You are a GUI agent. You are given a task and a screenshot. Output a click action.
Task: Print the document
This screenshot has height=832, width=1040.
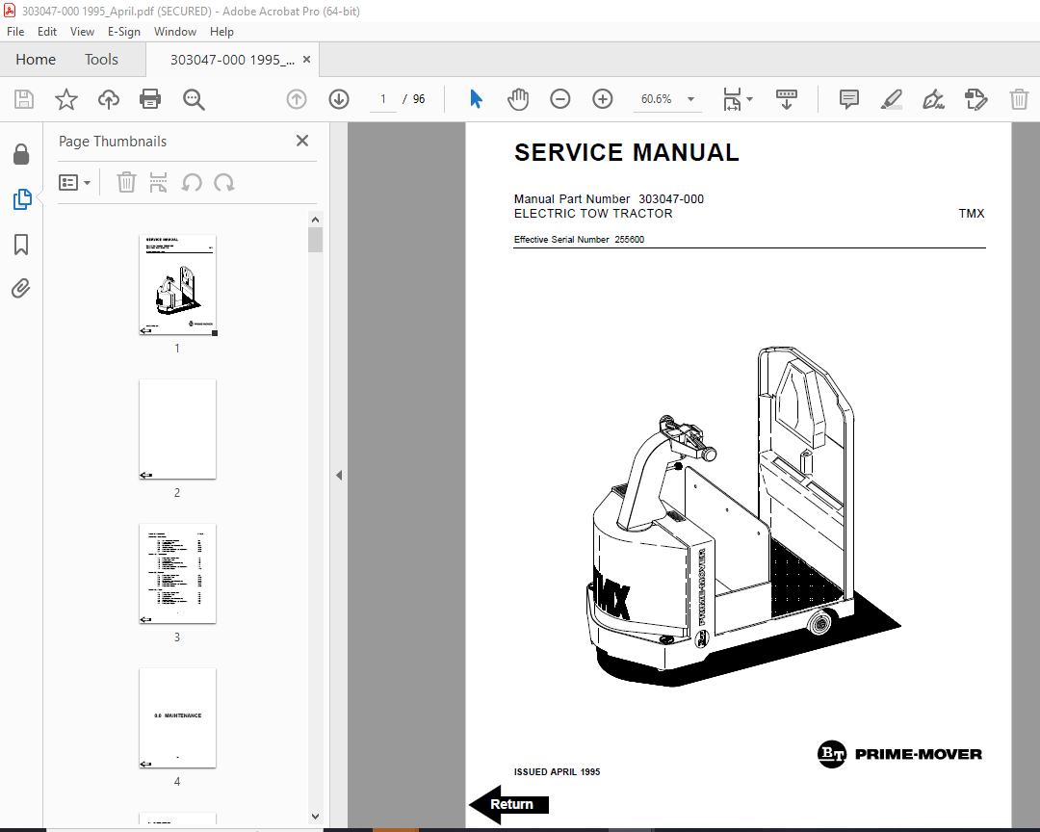tap(150, 99)
